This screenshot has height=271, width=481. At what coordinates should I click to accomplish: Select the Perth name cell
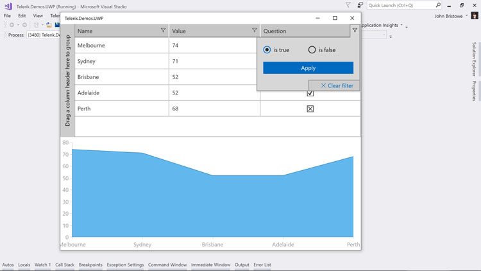pyautogui.click(x=121, y=109)
